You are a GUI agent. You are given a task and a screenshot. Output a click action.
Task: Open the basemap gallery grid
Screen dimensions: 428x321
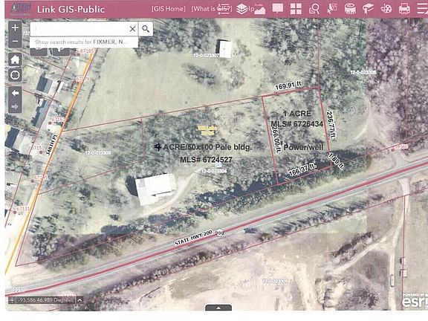point(296,9)
